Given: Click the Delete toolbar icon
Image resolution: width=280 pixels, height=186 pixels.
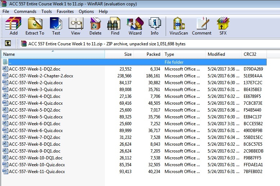Looking at the screenshot, I should point(95,24).
